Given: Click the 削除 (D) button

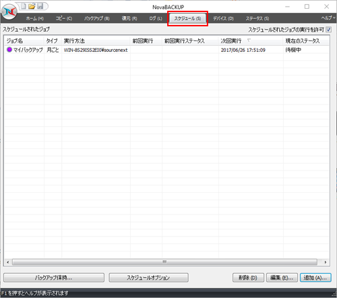Looking at the screenshot, I should 248,278.
